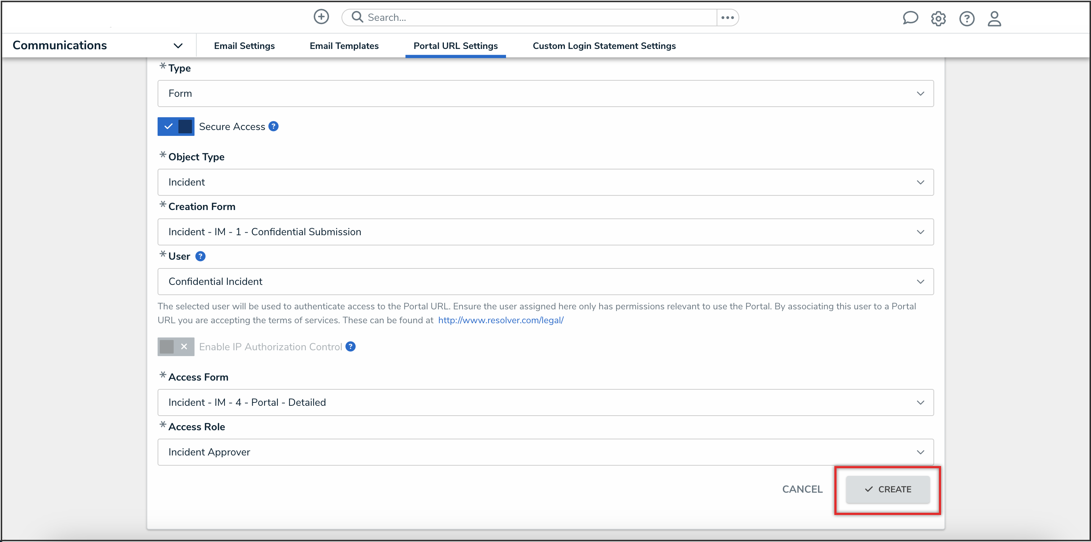Open the settings gear icon

(x=938, y=19)
